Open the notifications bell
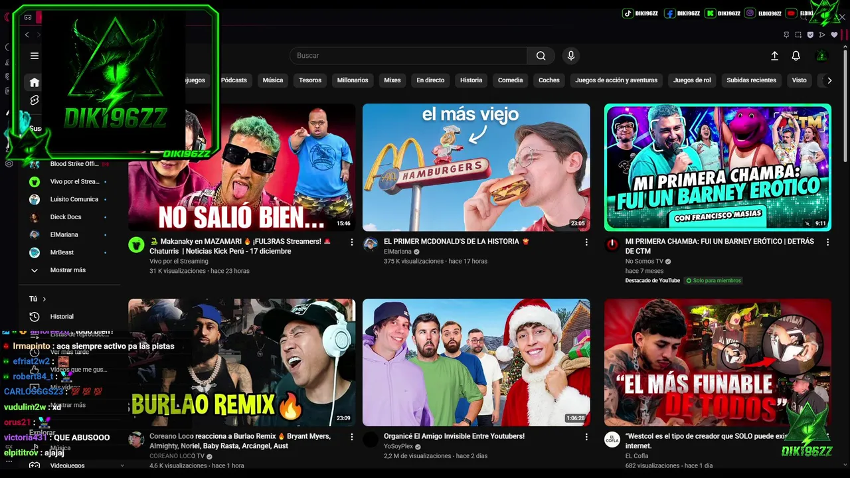The height and width of the screenshot is (478, 850). coord(796,56)
